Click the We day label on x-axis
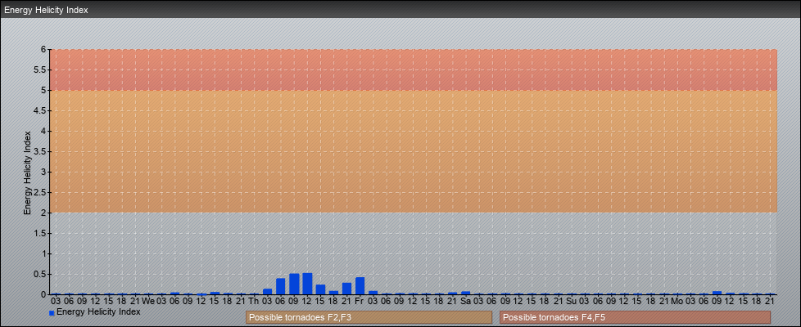Image resolution: width=801 pixels, height=327 pixels. 148,301
